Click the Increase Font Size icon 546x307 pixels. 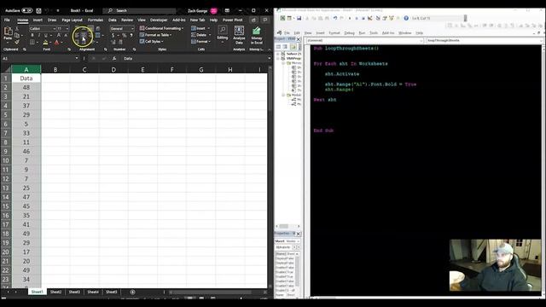click(x=59, y=35)
